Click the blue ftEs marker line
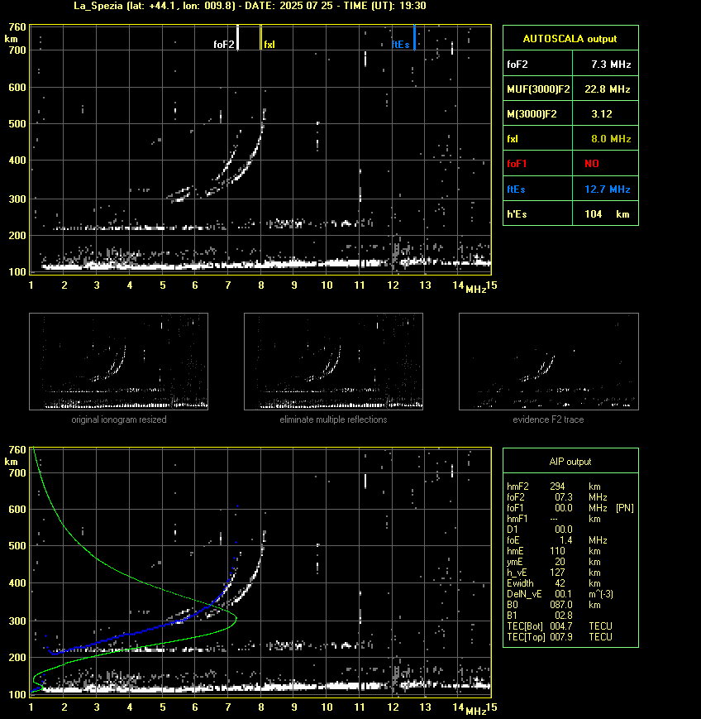The height and width of the screenshot is (719, 701). [x=415, y=37]
